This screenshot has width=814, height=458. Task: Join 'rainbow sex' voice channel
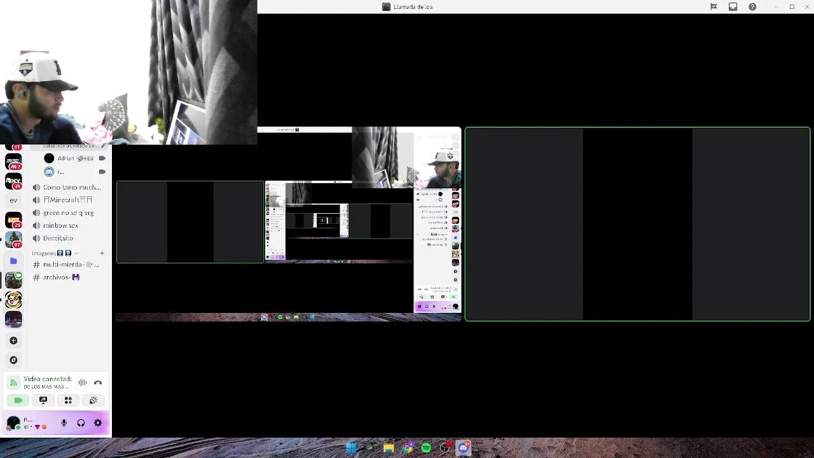pos(68,225)
